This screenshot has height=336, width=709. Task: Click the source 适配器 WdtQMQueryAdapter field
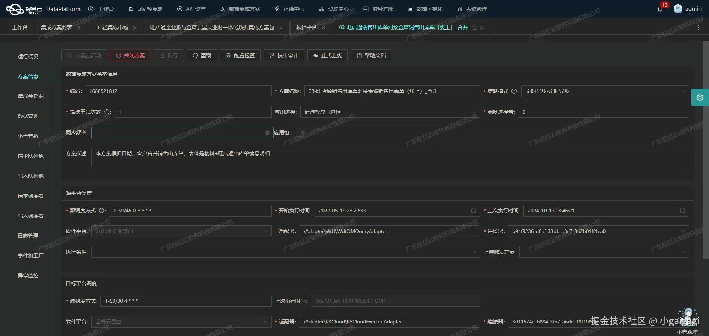pyautogui.click(x=390, y=231)
